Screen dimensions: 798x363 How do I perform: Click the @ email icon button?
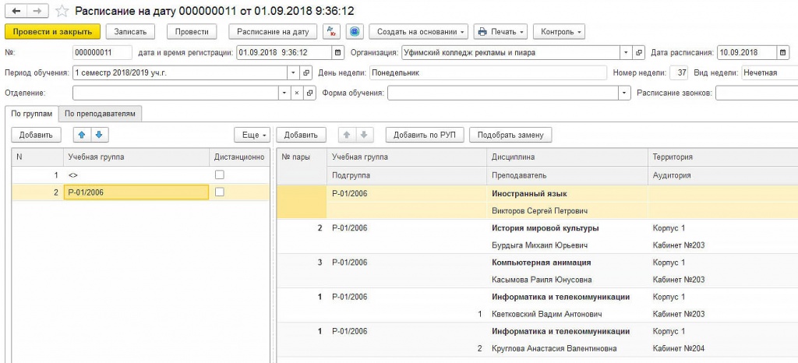point(355,31)
